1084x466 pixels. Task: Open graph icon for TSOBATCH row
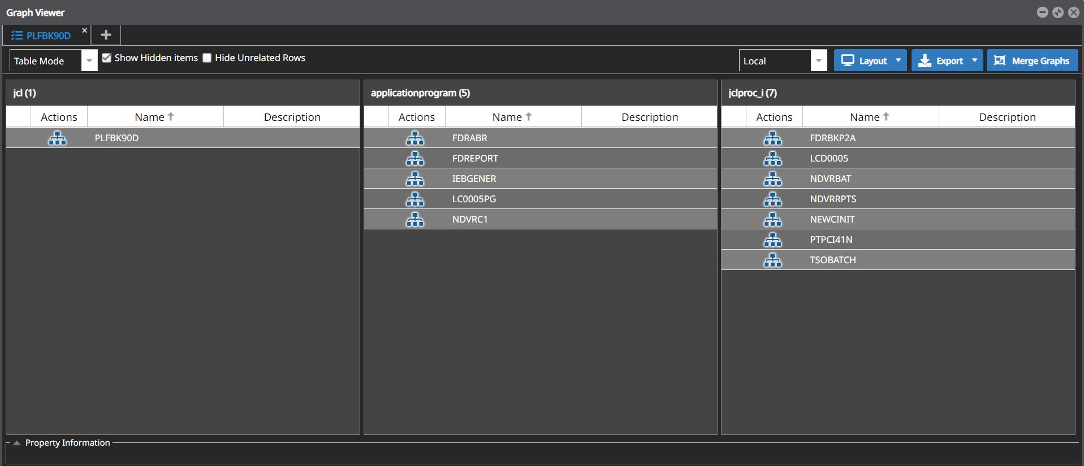[772, 260]
